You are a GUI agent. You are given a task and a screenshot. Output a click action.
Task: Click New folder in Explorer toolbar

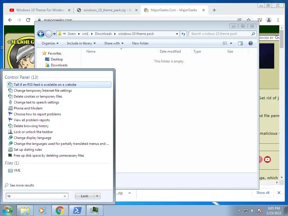[140, 43]
